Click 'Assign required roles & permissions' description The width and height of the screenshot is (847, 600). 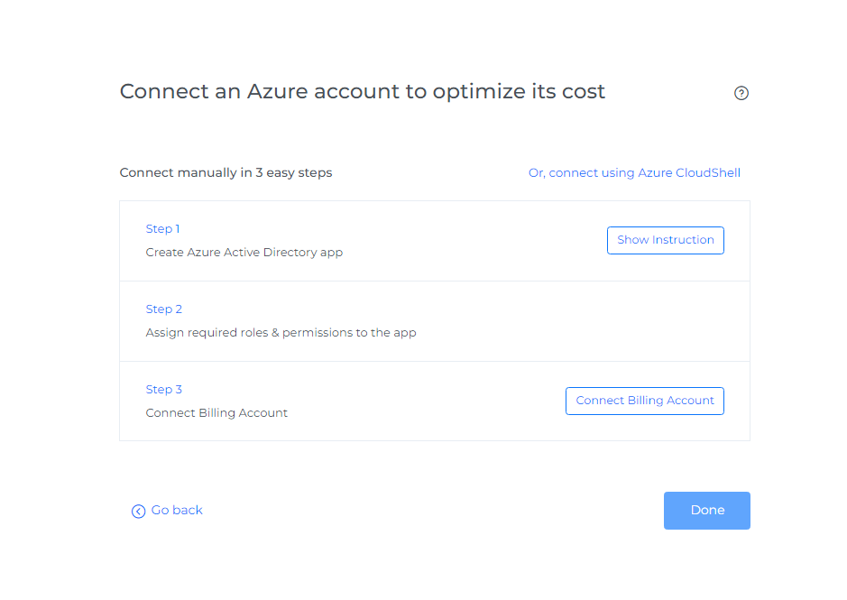click(x=281, y=333)
